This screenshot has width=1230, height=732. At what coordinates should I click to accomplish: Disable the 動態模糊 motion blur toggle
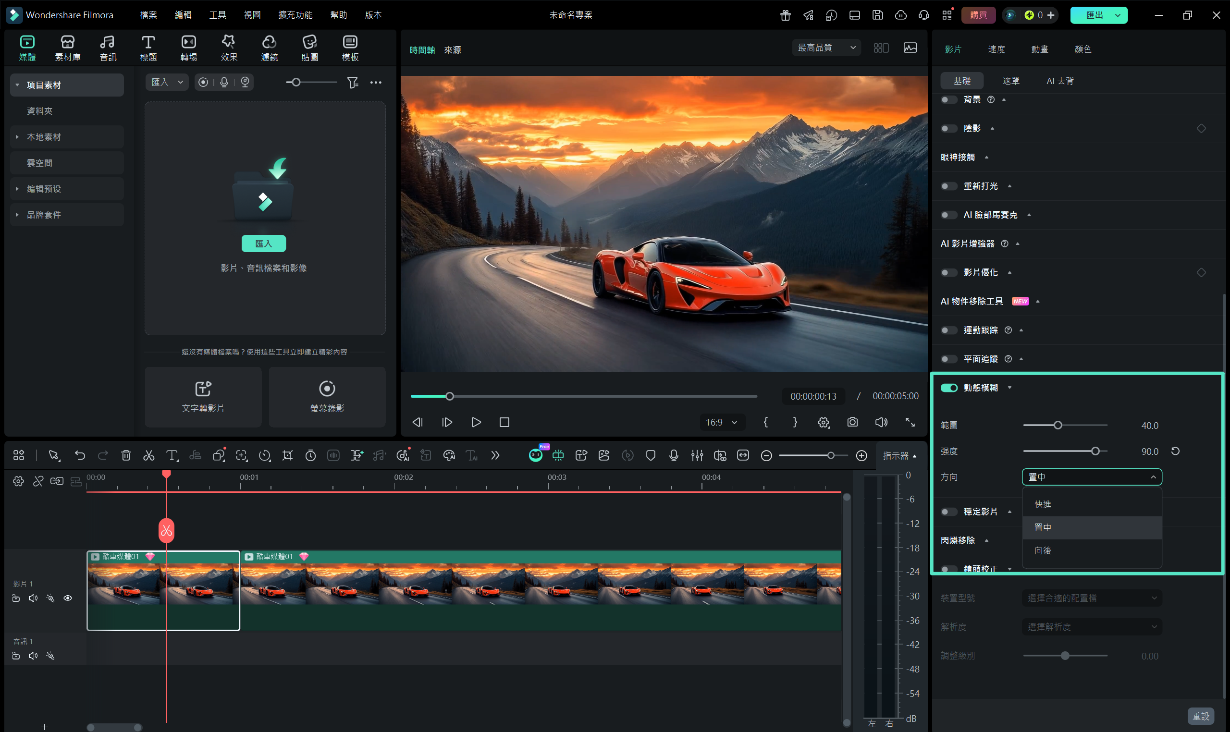point(949,388)
